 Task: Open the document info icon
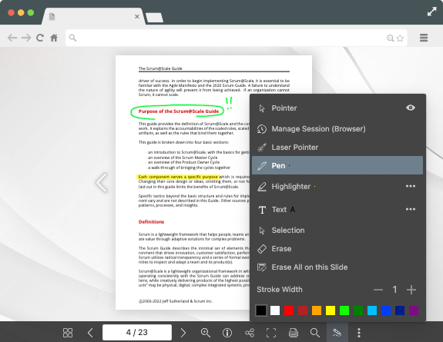pos(227,333)
